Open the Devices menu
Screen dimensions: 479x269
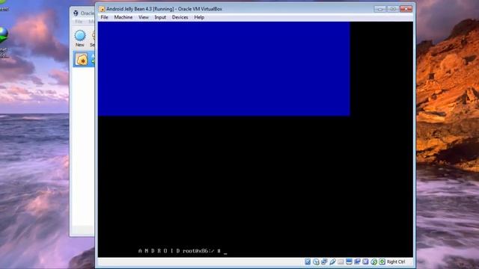click(x=180, y=17)
